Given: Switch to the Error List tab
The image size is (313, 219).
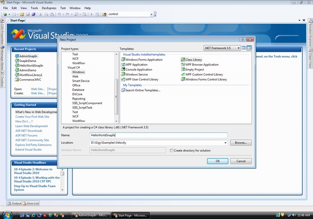Looking at the screenshot, I should click(x=31, y=203).
